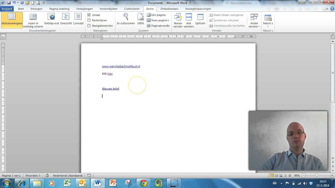
Task: Switch to the Ontwikkelaars tab
Action: 169,9
